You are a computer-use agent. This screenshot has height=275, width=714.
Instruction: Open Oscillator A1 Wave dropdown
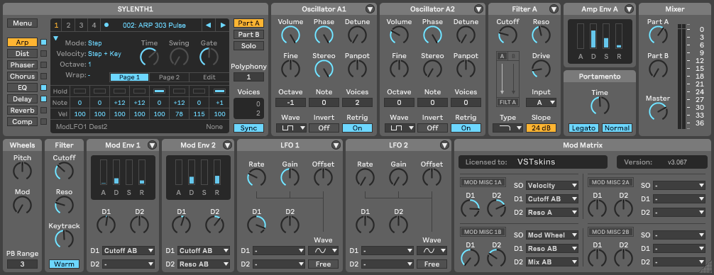click(290, 128)
